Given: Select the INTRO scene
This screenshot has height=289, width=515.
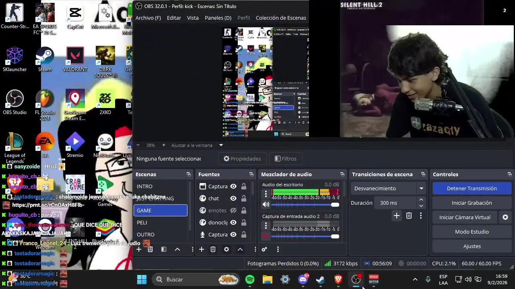Looking at the screenshot, I should click(161, 186).
